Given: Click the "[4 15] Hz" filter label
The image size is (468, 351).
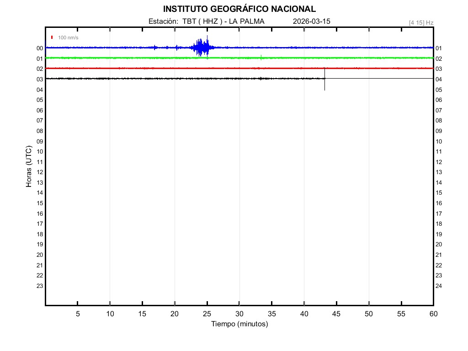Looking at the screenshot, I should (x=421, y=22).
